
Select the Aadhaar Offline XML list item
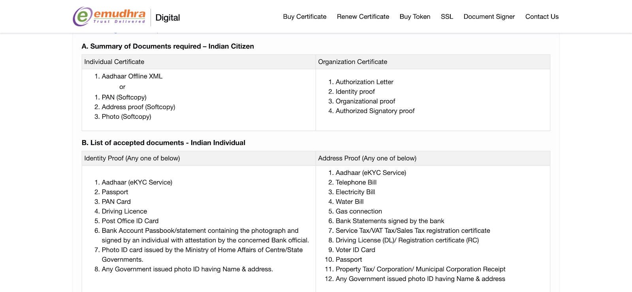click(x=132, y=76)
